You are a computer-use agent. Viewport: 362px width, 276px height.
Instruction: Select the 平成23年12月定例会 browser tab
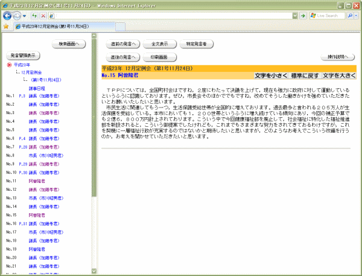point(64,27)
